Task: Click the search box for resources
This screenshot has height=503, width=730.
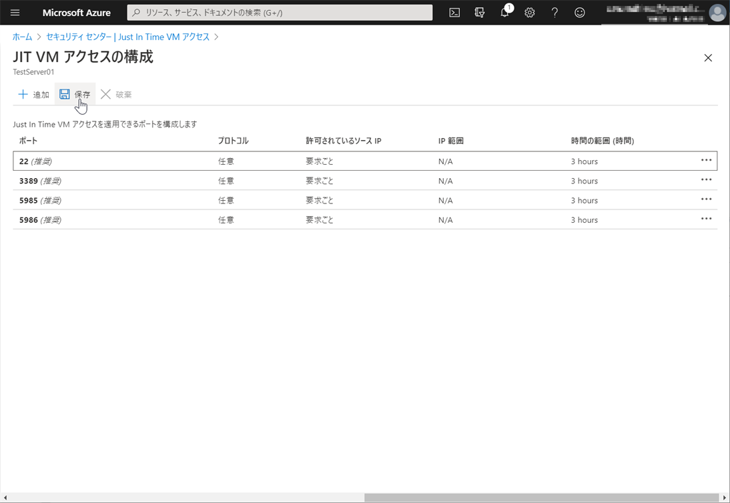Action: [280, 13]
